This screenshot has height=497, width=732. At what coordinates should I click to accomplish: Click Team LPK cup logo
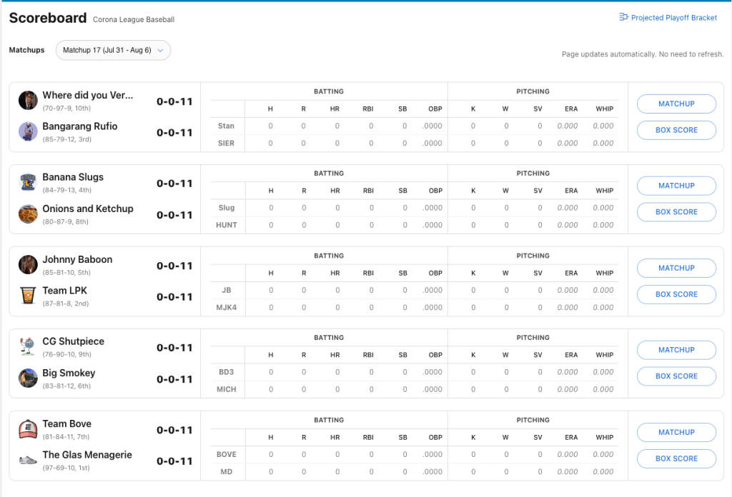pyautogui.click(x=28, y=296)
